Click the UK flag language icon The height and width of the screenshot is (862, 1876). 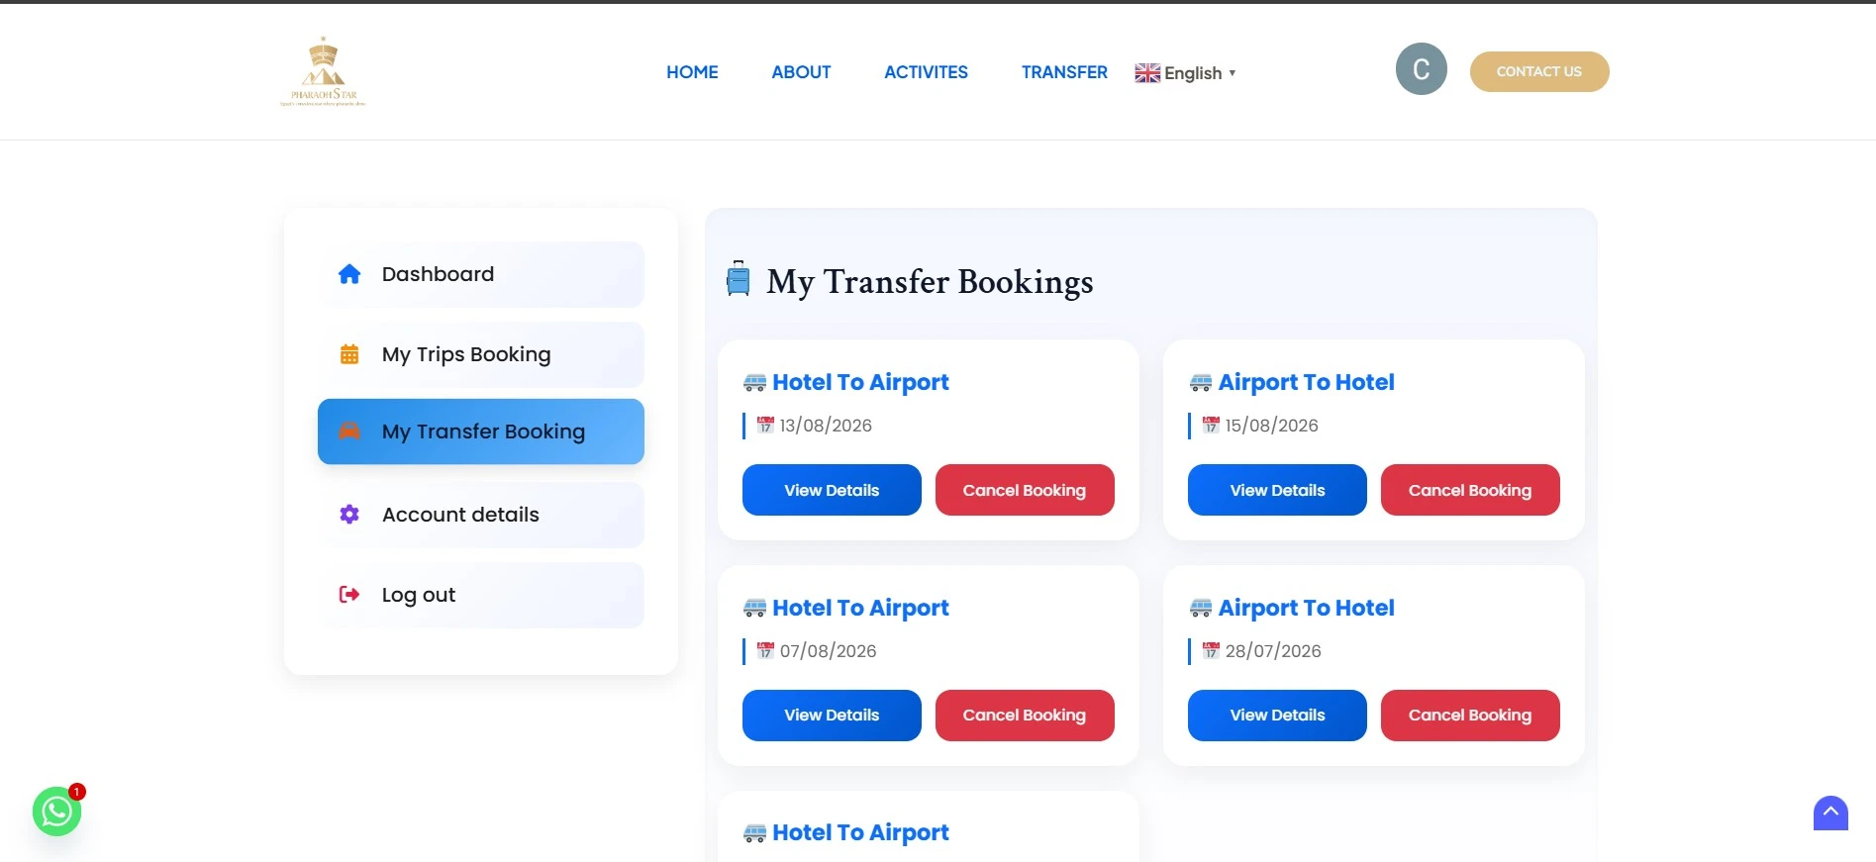coord(1147,73)
